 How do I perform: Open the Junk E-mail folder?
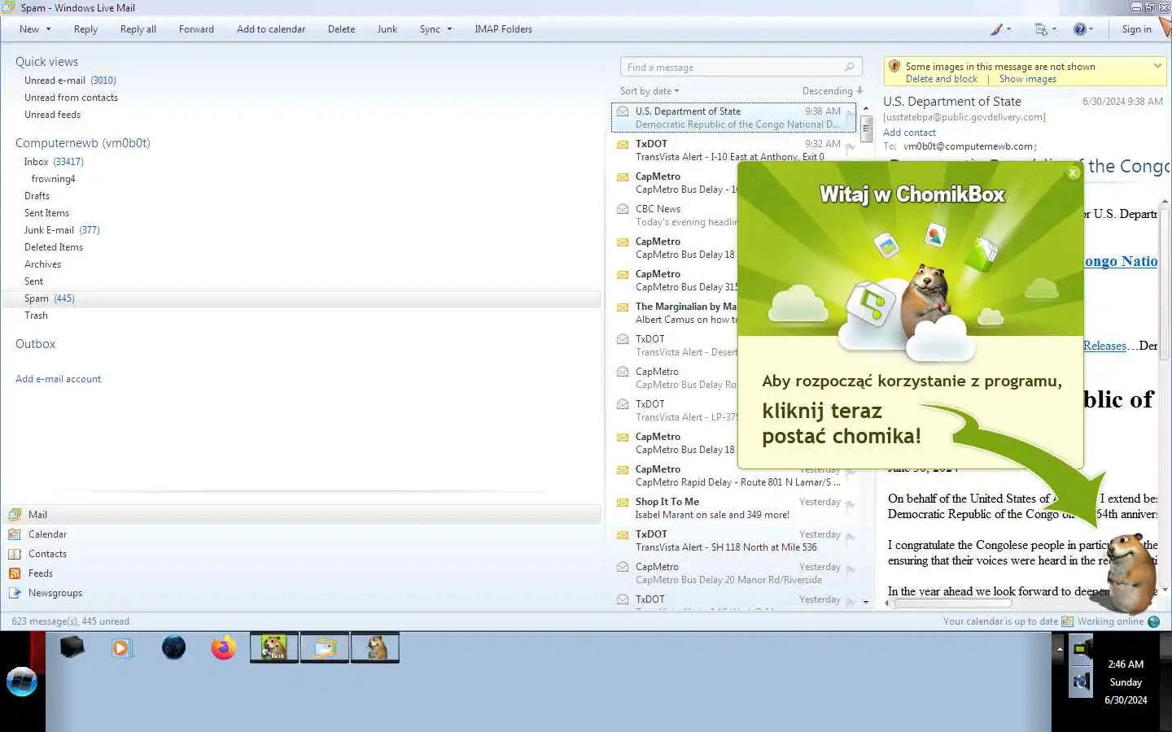tap(62, 230)
